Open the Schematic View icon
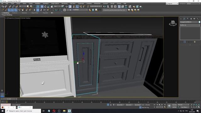Viewport: 201px width, 113px height. tap(126, 6)
